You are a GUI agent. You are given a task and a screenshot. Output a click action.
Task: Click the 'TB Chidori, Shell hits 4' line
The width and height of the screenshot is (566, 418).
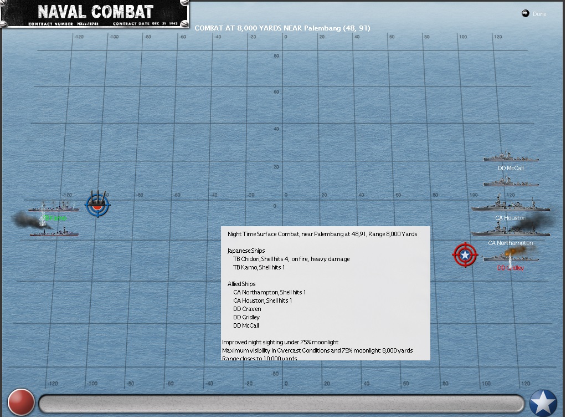click(291, 259)
